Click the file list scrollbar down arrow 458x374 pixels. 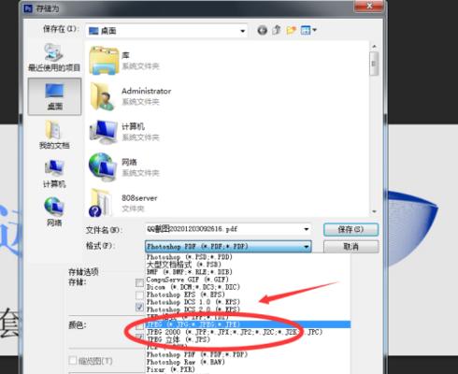point(374,211)
